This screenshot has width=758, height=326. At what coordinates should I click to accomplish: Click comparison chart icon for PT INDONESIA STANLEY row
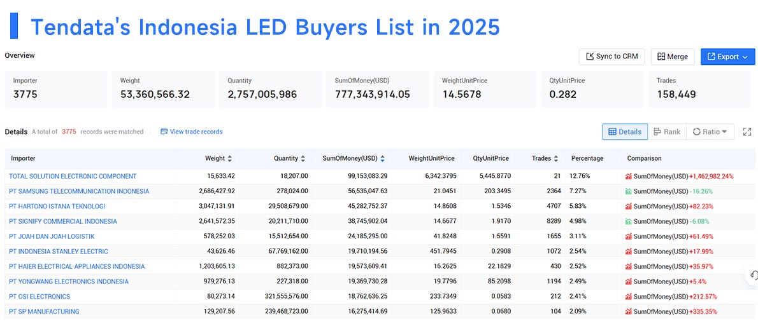pyautogui.click(x=629, y=251)
